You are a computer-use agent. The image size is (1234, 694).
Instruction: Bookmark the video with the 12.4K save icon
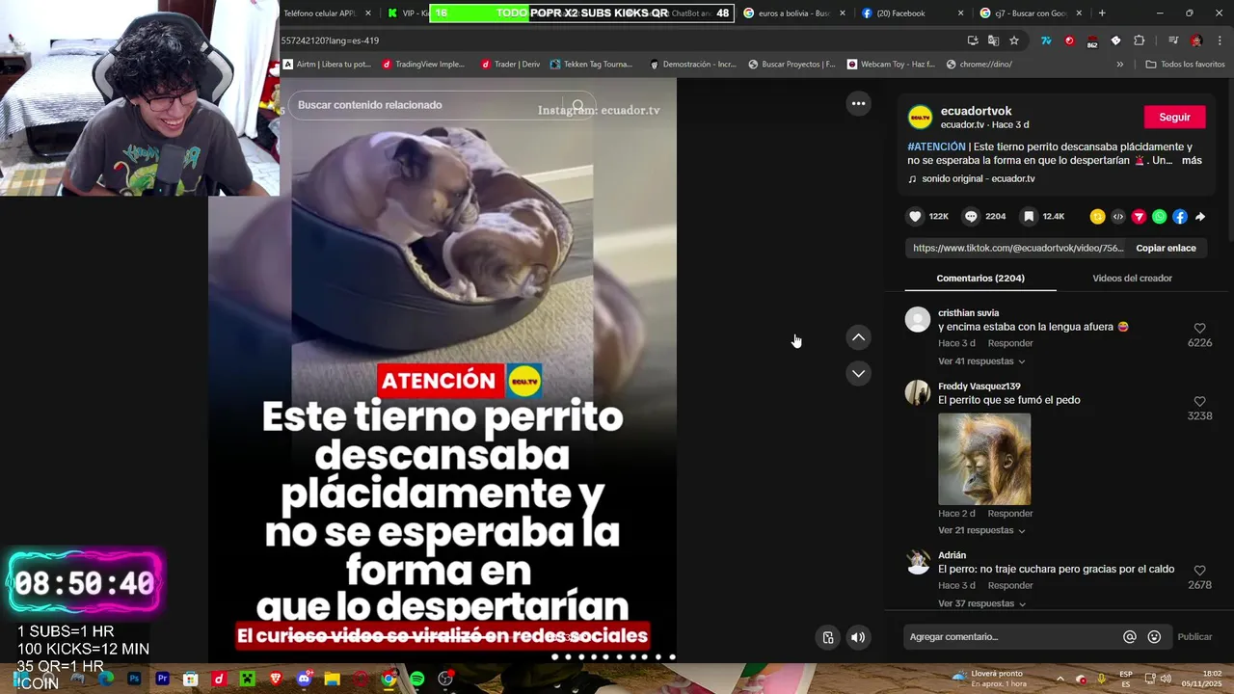pyautogui.click(x=1029, y=217)
